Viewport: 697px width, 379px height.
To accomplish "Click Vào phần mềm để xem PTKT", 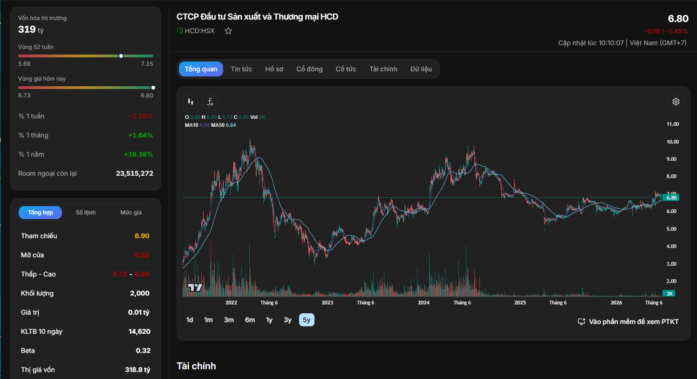I will coord(634,322).
